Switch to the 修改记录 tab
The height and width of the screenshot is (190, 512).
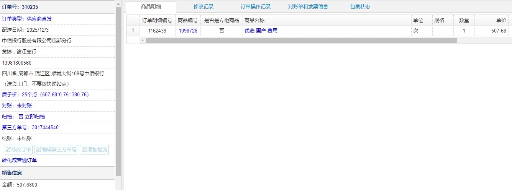click(203, 6)
